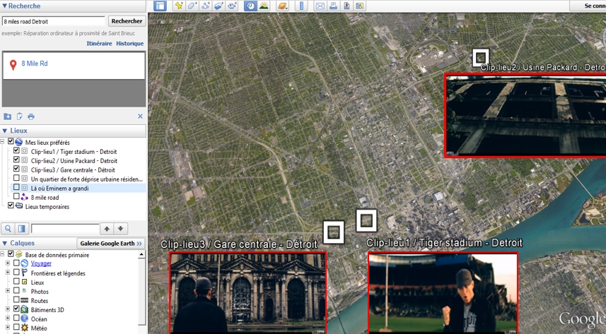The image size is (606, 334).
Task: Enable the Frontières et légendes checkbox
Action: (x=16, y=272)
